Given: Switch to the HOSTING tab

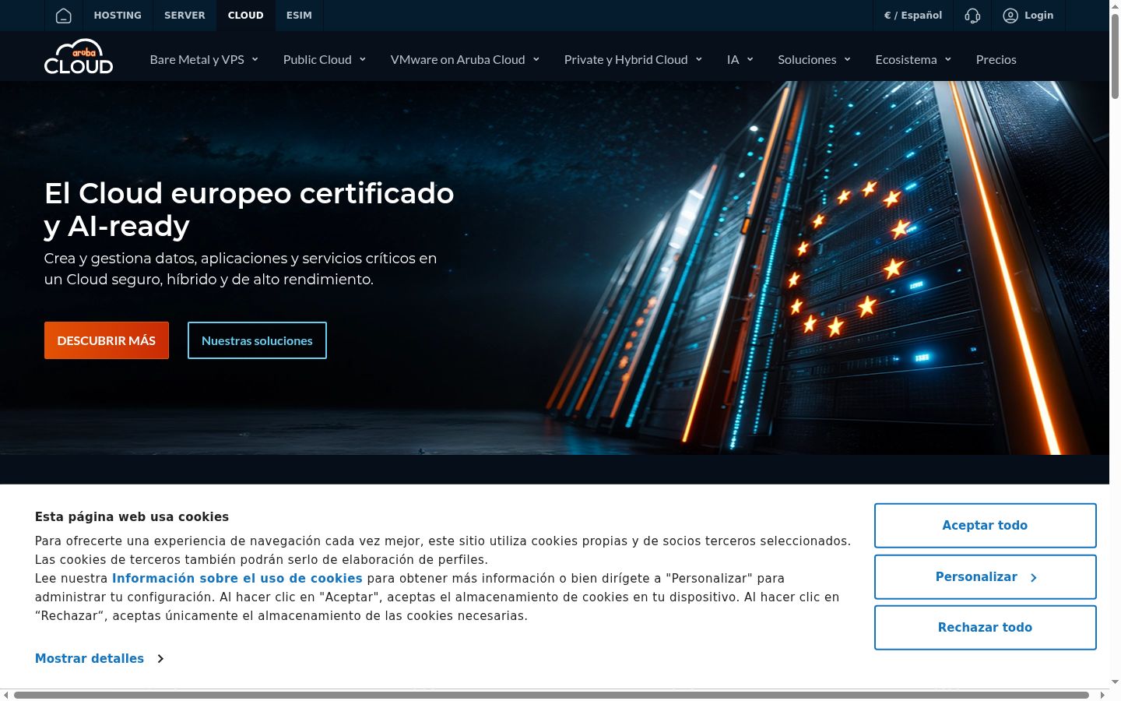Looking at the screenshot, I should tap(118, 16).
